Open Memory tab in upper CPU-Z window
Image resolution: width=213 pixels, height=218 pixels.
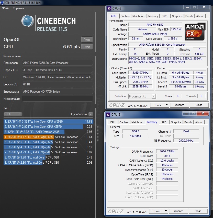click(x=153, y=16)
